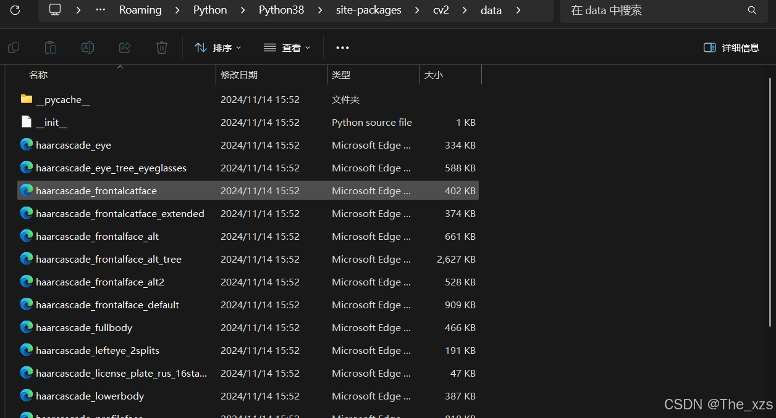Click the search magnifier icon
The width and height of the screenshot is (776, 418).
pyautogui.click(x=752, y=10)
